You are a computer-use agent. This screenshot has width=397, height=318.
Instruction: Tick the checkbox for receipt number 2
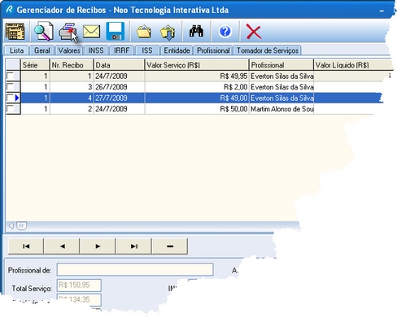(x=11, y=109)
